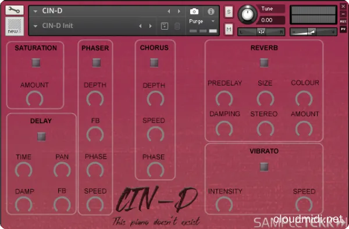
Task: Open the instrument info icon
Action: coord(211,12)
